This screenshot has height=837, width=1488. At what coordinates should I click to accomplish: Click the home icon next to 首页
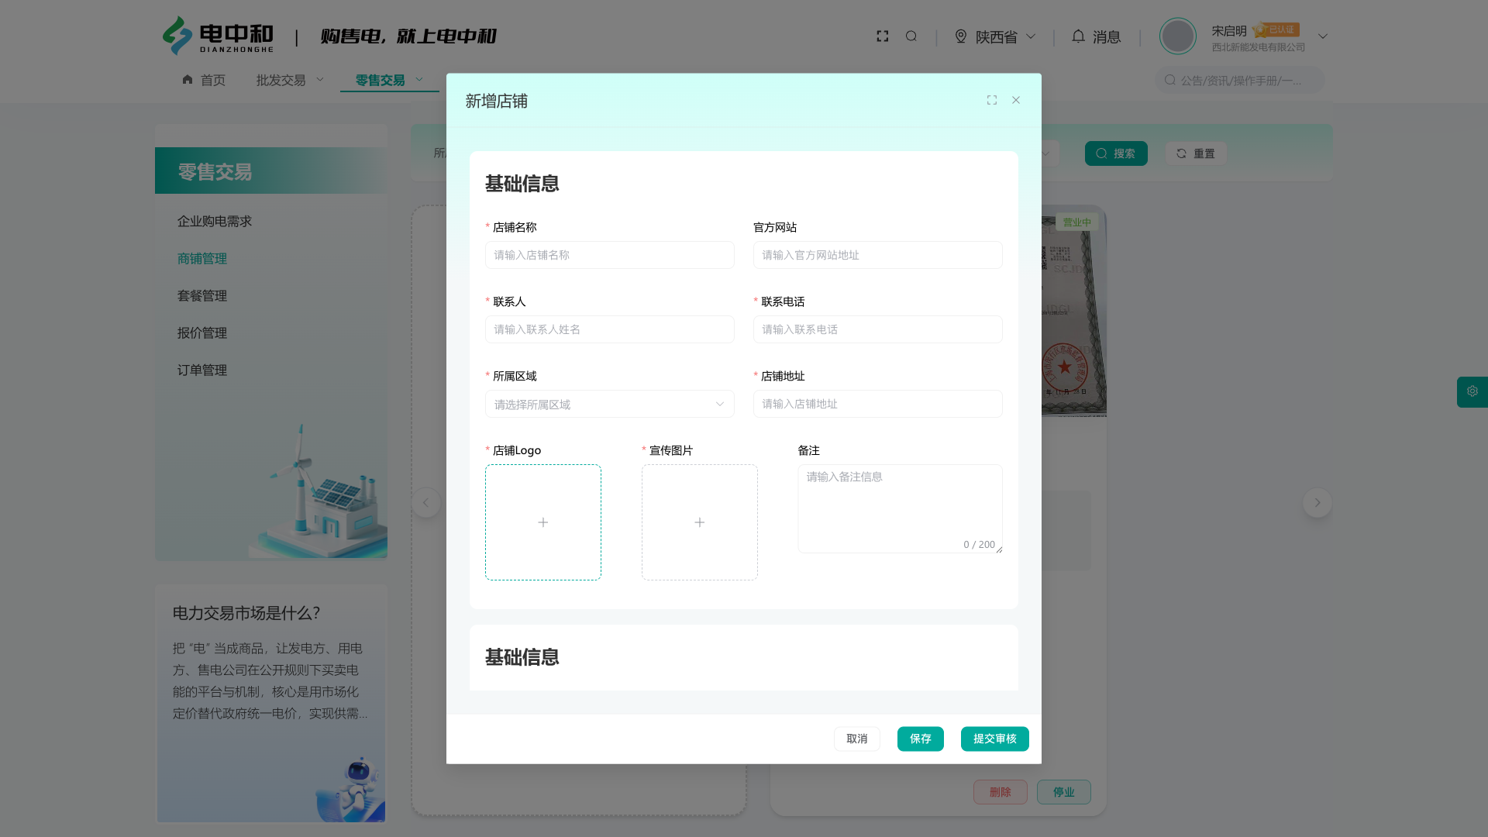188,80
